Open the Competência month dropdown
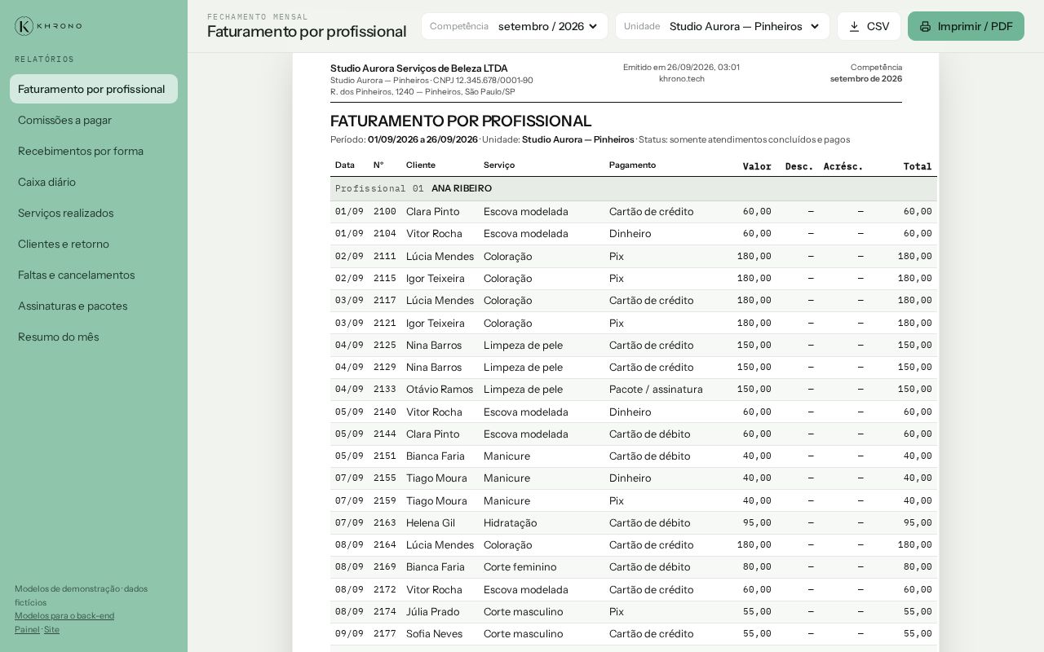Image resolution: width=1044 pixels, height=652 pixels. point(515,26)
